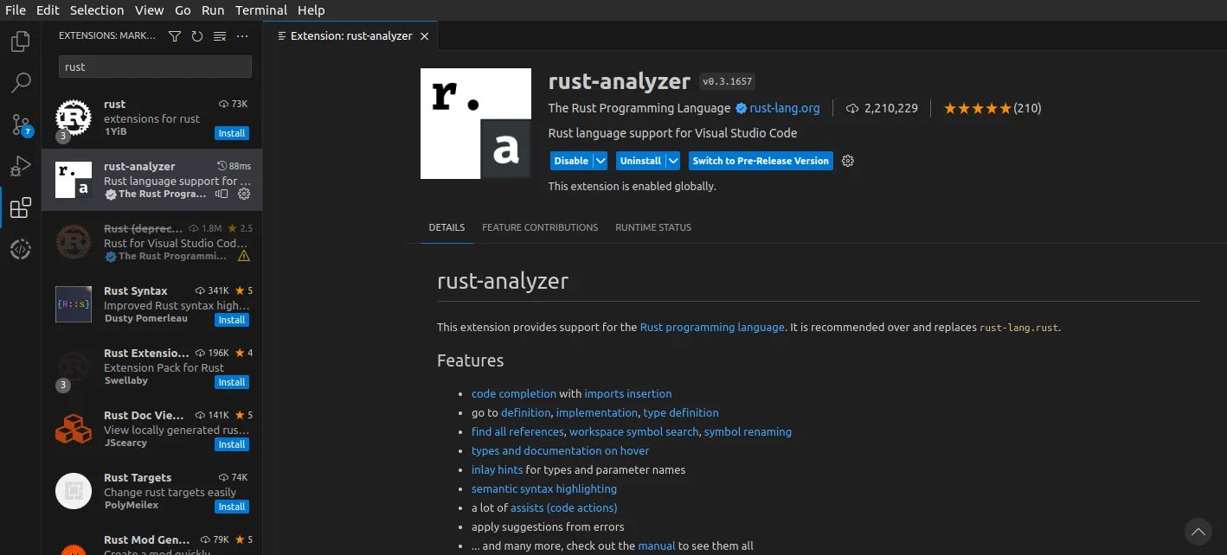This screenshot has height=555, width=1227.
Task: Refresh the extensions list
Action: [197, 36]
